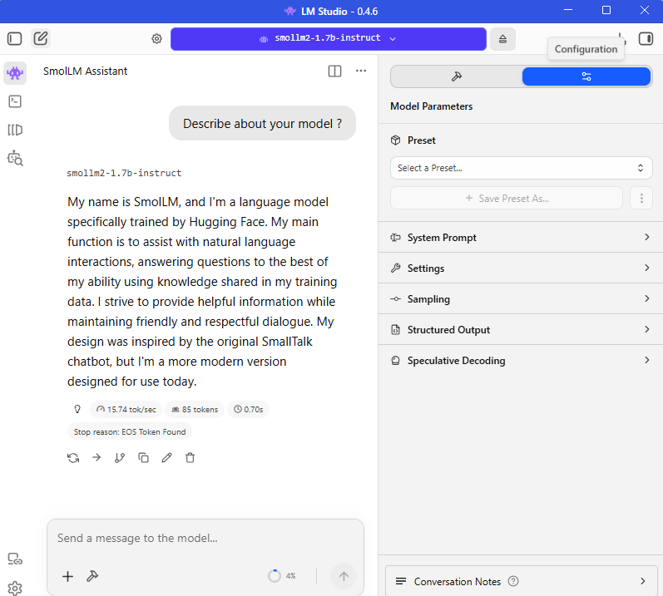Screen dimensions: 663x596
Task: Click the message input field
Action: click(205, 539)
